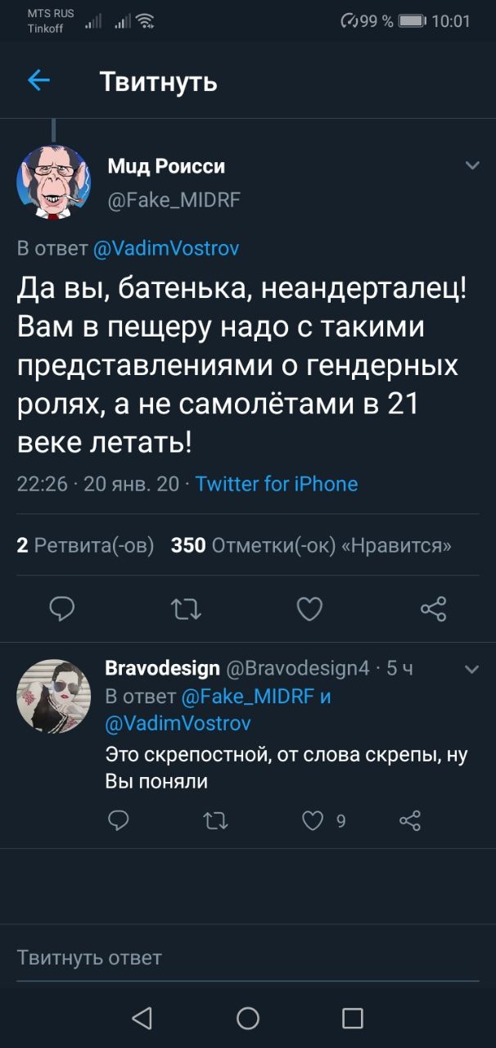View the 350 Отметки «Нравится» list
The image size is (496, 1048).
click(311, 545)
